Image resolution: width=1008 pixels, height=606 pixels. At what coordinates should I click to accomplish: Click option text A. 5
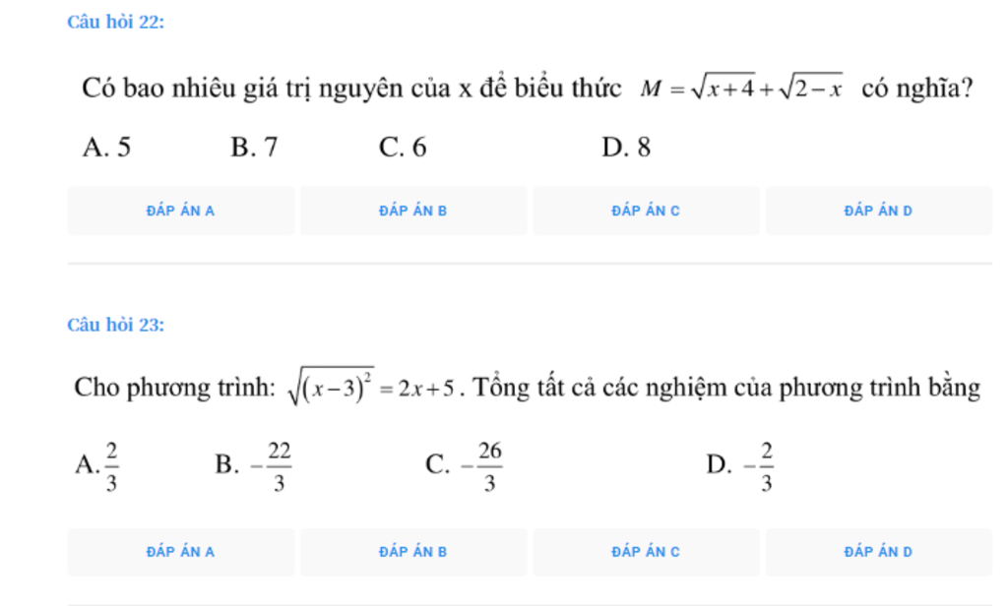tap(106, 148)
